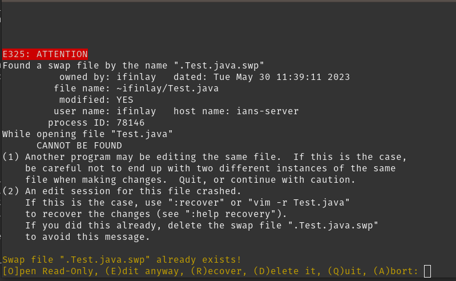Click the ":recover" command text

tap(196, 202)
